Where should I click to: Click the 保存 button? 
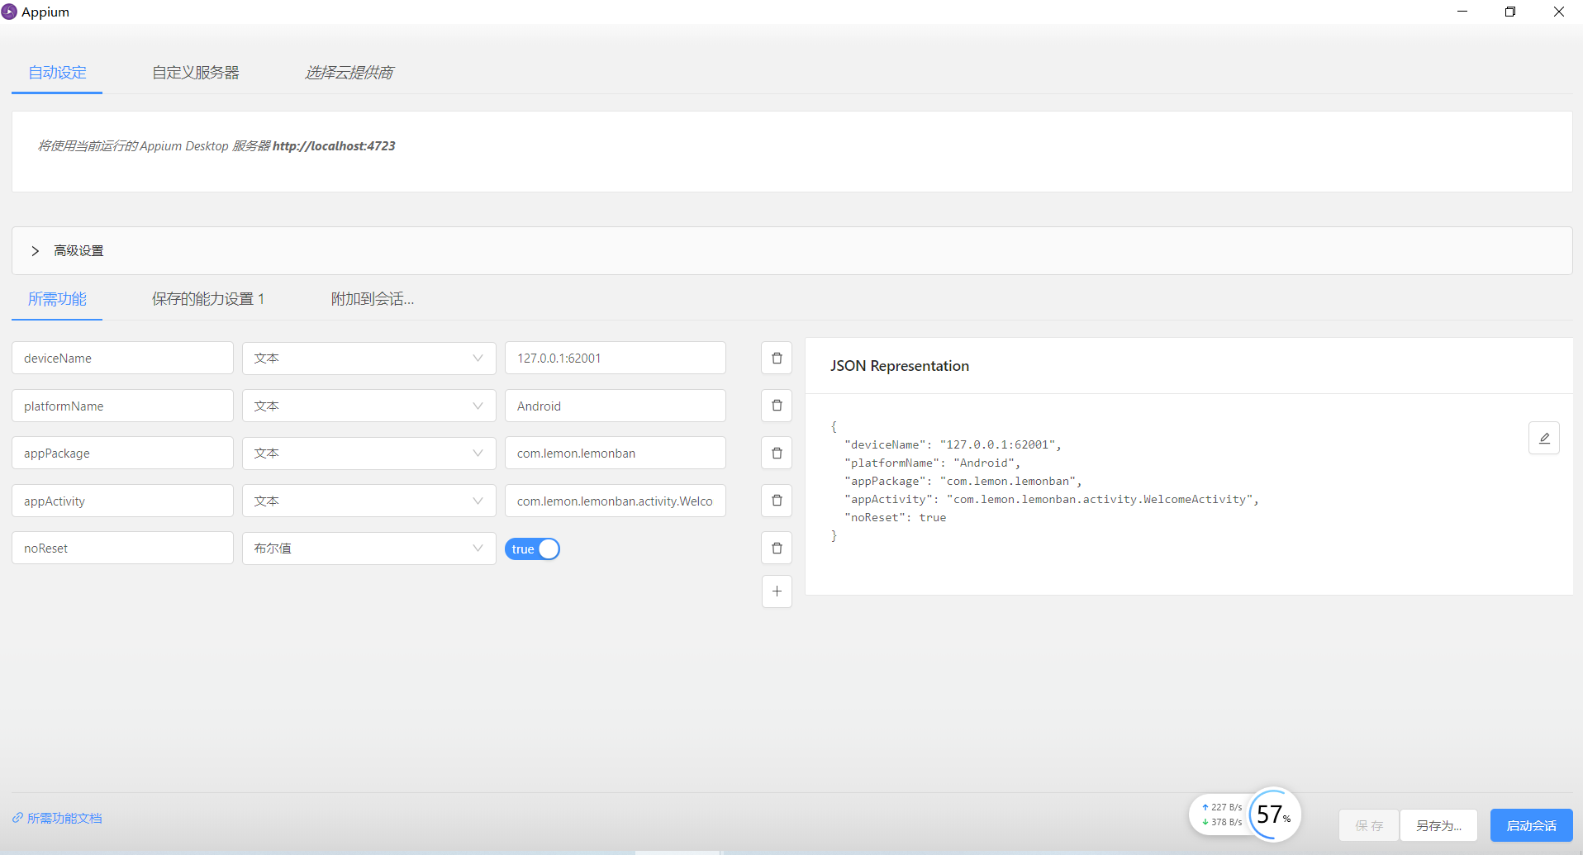pyautogui.click(x=1369, y=825)
